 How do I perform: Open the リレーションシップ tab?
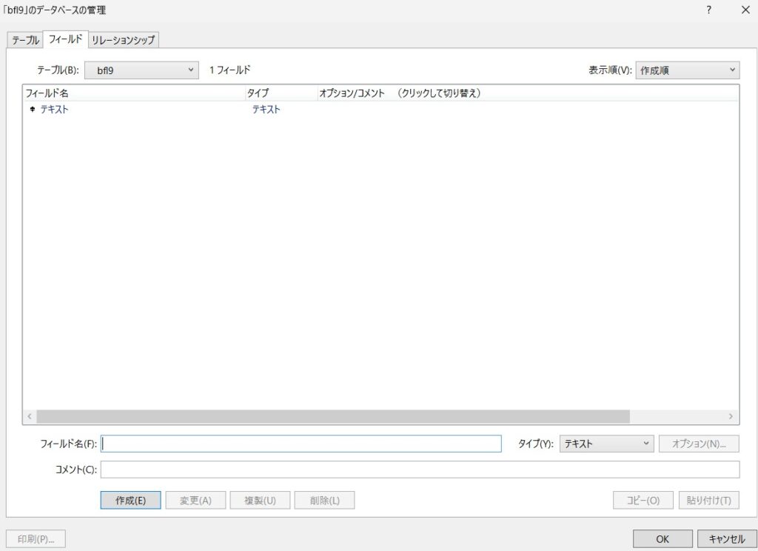click(124, 40)
